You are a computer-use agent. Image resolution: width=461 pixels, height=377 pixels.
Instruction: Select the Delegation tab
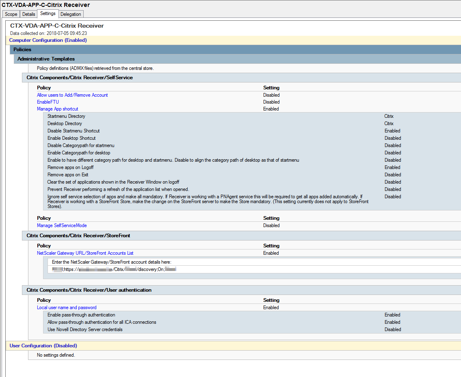coord(71,14)
